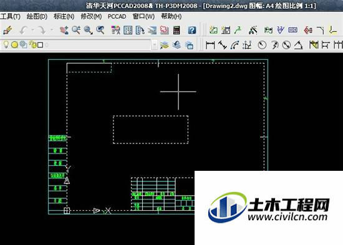Select the linear dimension tool
This screenshot has height=245, width=343.
(x=210, y=45)
